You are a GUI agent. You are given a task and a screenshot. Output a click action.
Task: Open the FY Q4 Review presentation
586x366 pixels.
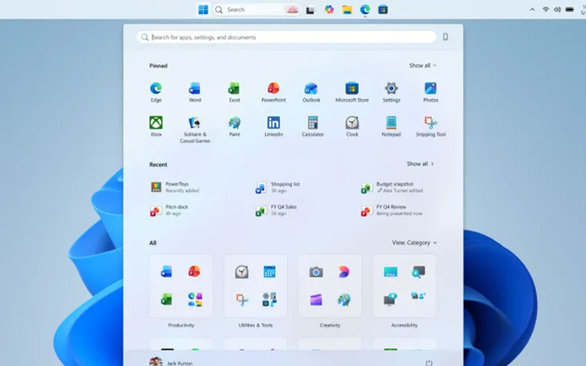[392, 210]
